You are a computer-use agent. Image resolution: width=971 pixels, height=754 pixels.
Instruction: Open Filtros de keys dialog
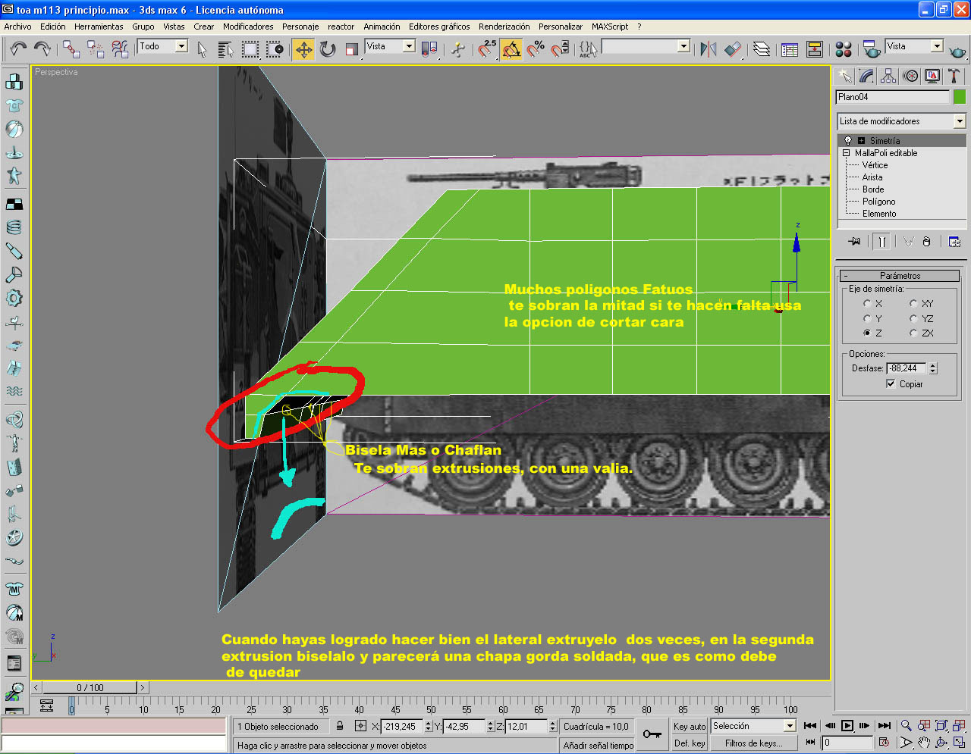tap(753, 743)
